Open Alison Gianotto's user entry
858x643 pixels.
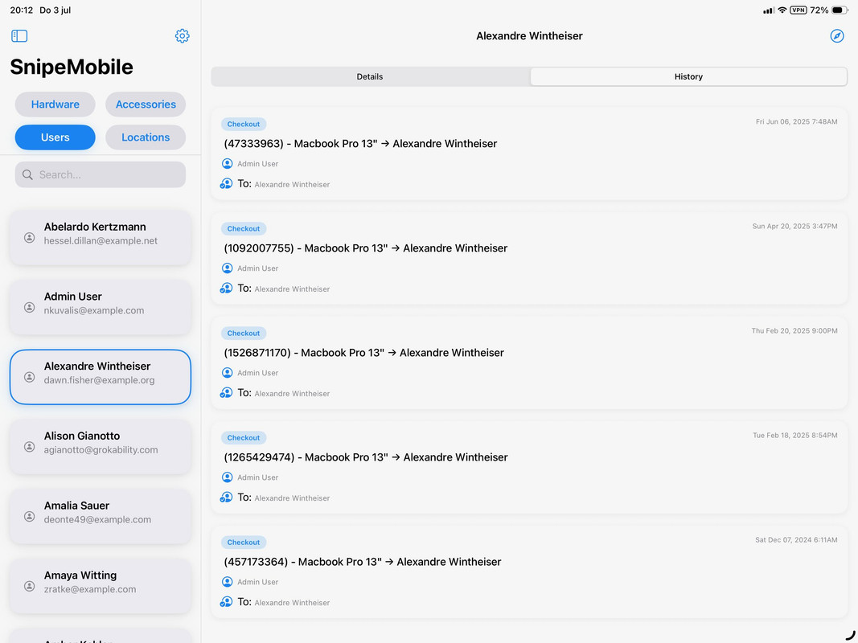(x=101, y=447)
